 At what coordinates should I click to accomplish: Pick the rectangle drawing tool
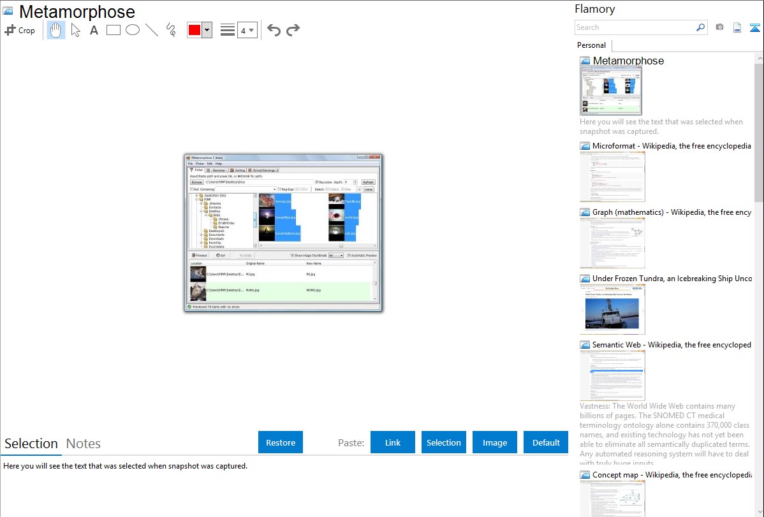[113, 30]
